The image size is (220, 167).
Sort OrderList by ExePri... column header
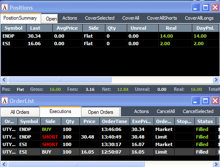(142, 121)
